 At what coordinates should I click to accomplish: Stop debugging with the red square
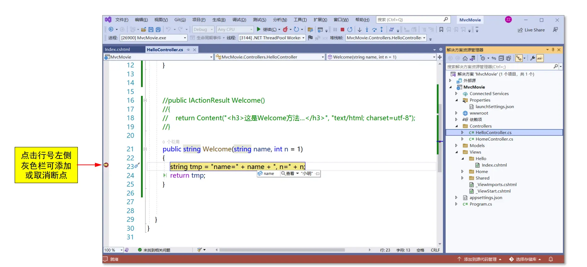click(342, 29)
